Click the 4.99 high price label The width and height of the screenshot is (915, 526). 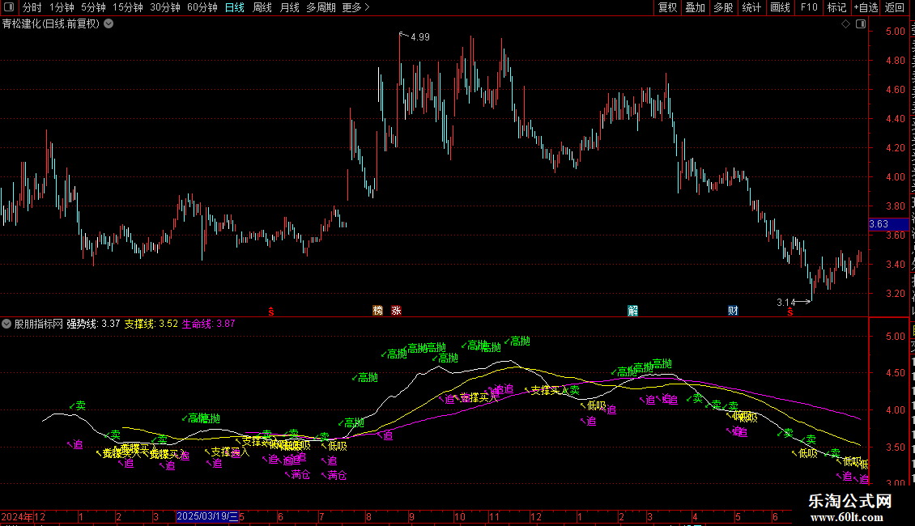point(420,36)
